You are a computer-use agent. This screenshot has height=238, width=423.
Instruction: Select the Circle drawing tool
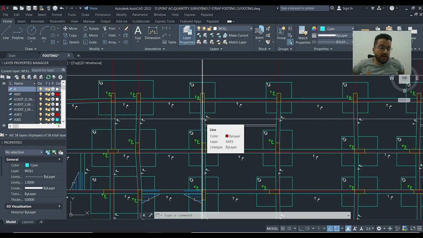point(31,33)
